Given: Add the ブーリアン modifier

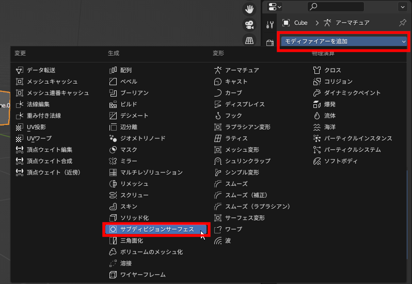Looking at the screenshot, I should (129, 93).
